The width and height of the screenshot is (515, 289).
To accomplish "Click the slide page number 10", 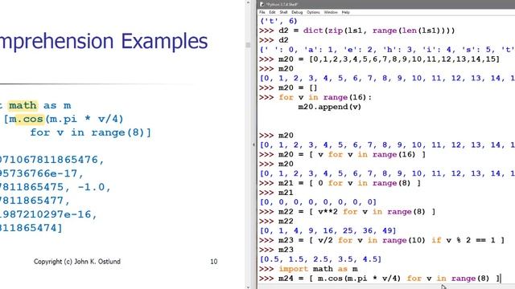I will tap(214, 262).
